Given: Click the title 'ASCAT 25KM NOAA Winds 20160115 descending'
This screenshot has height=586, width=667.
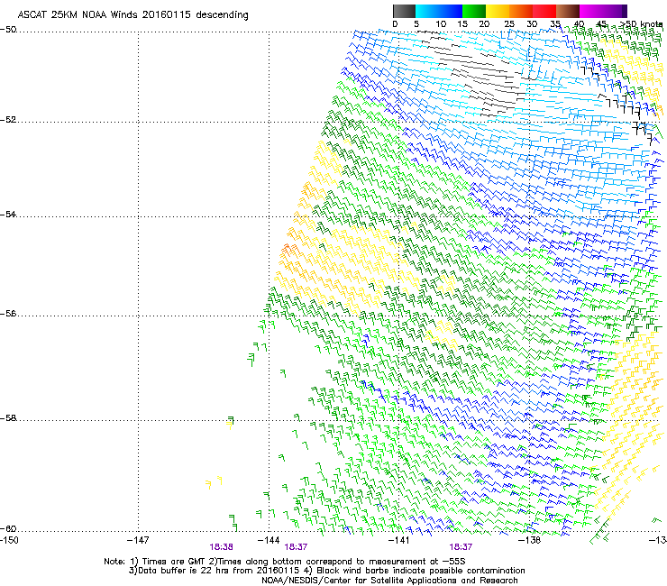Looking at the screenshot, I should (x=132, y=14).
